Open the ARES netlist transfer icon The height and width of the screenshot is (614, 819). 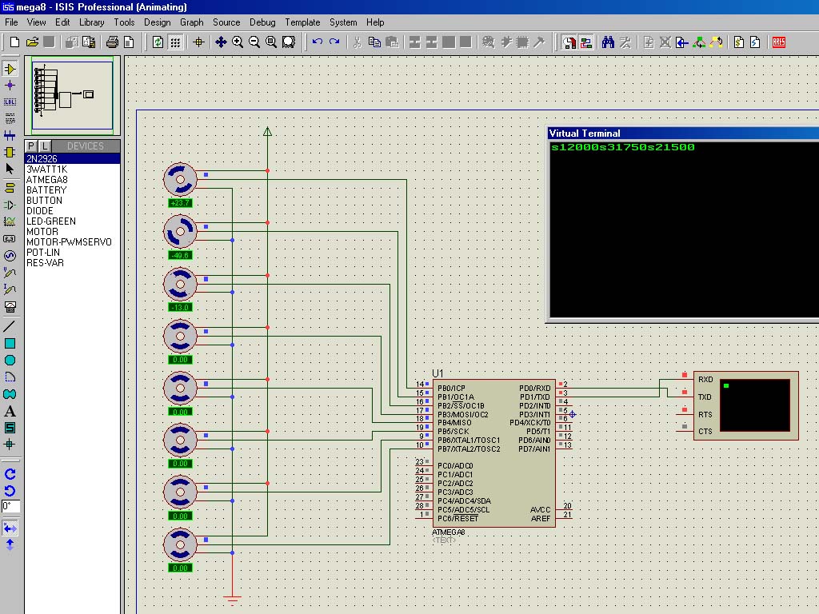pos(778,42)
